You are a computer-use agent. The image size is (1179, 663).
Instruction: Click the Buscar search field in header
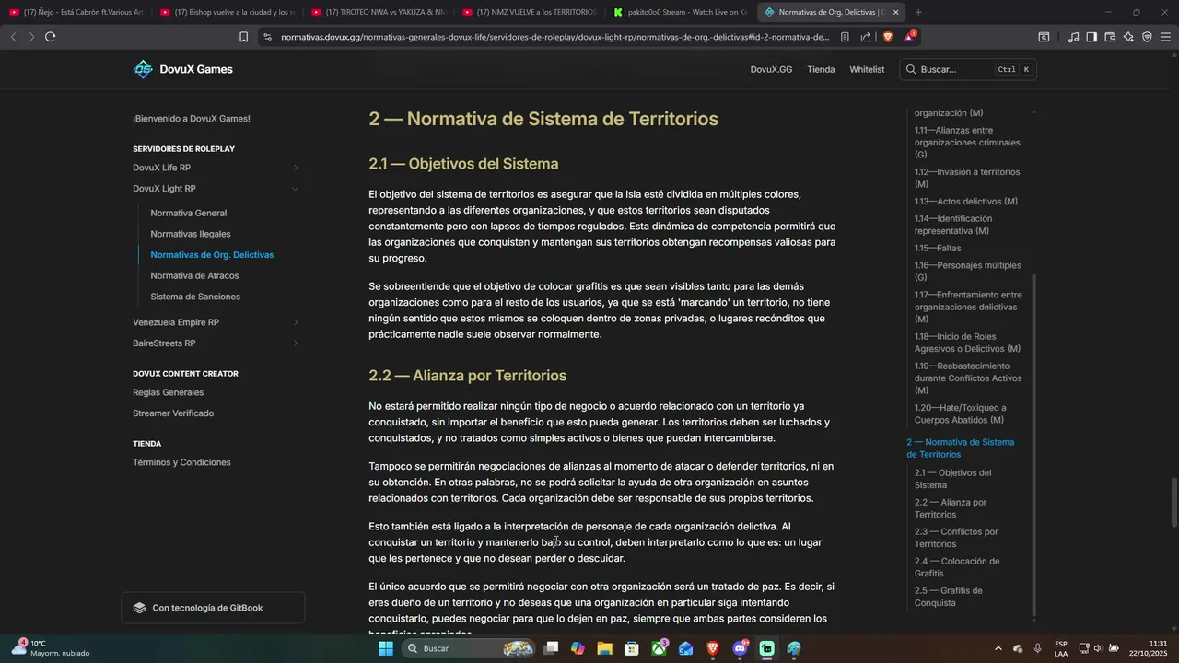(968, 69)
